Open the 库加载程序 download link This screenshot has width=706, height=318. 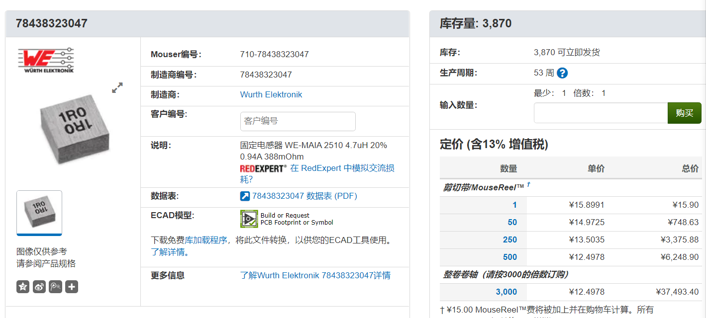click(x=206, y=240)
